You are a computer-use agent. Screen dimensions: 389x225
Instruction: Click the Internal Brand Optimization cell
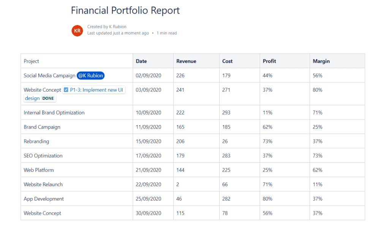coord(54,113)
